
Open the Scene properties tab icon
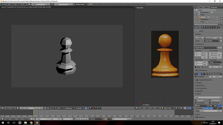coord(205,27)
